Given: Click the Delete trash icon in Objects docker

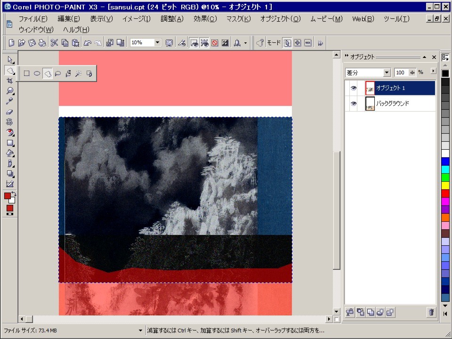Looking at the screenshot, I should click(x=431, y=312).
